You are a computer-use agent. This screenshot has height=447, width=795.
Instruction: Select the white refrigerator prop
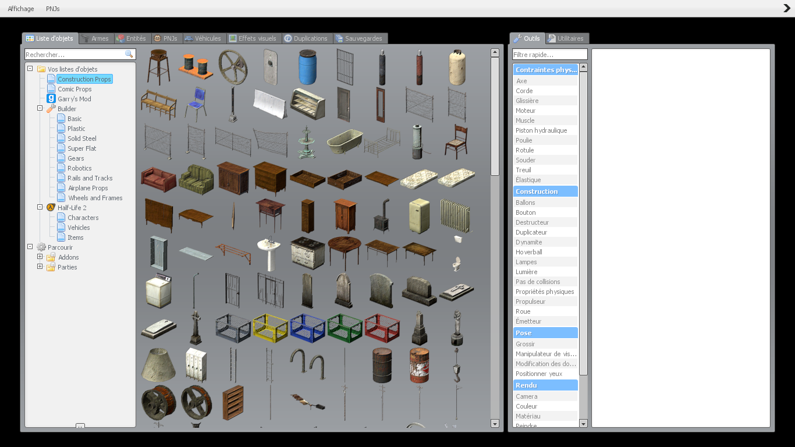[x=419, y=216]
